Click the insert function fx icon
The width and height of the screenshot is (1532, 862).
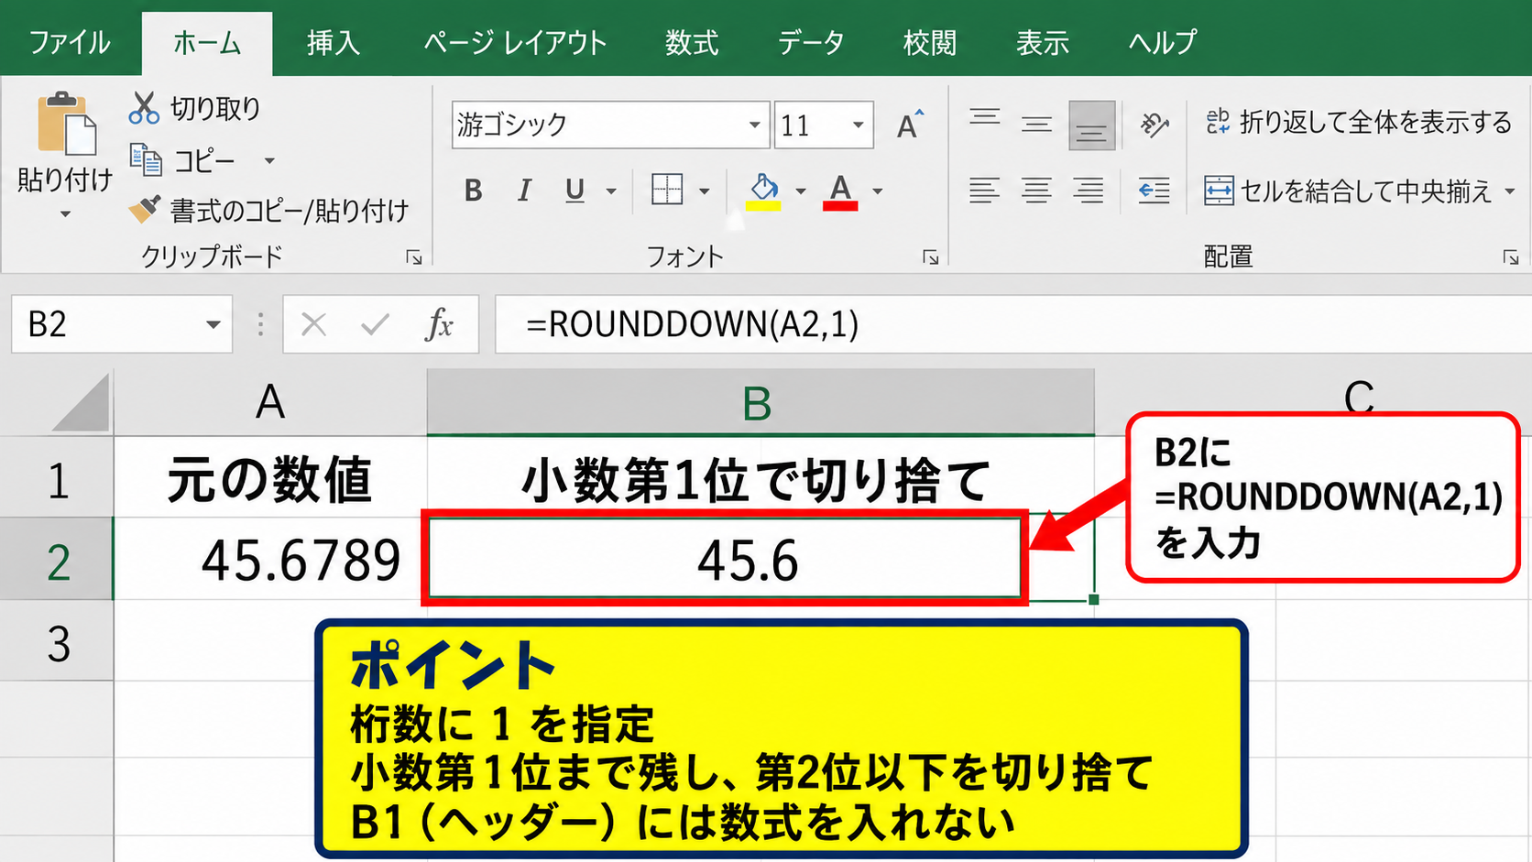point(439,324)
